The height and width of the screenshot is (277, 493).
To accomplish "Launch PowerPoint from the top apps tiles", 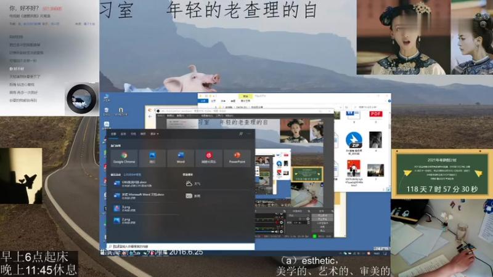I will (237, 158).
